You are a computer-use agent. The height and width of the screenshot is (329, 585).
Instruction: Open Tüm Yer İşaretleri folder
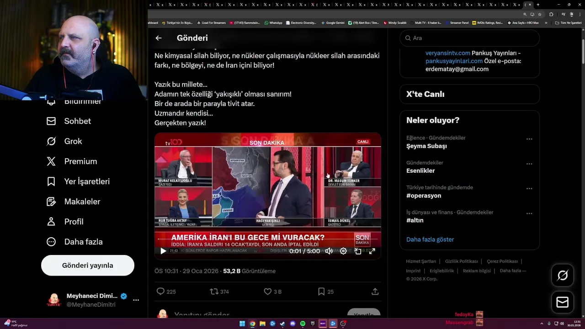pyautogui.click(x=568, y=22)
